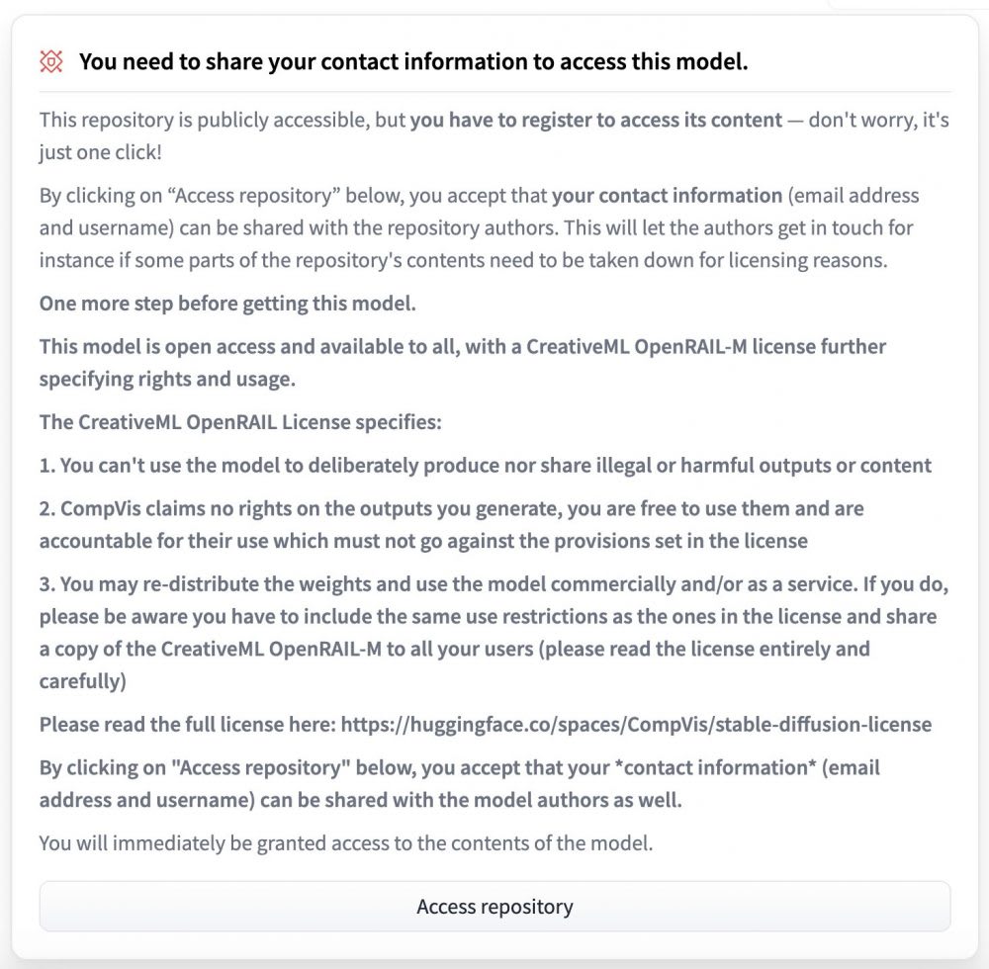Click the text "*contact information*" with asterisks
989x969 pixels.
click(x=715, y=767)
